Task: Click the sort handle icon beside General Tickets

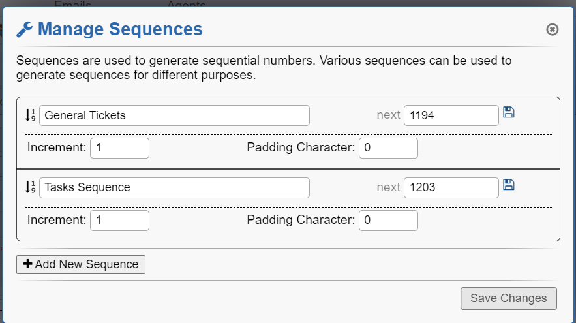Action: (29, 115)
